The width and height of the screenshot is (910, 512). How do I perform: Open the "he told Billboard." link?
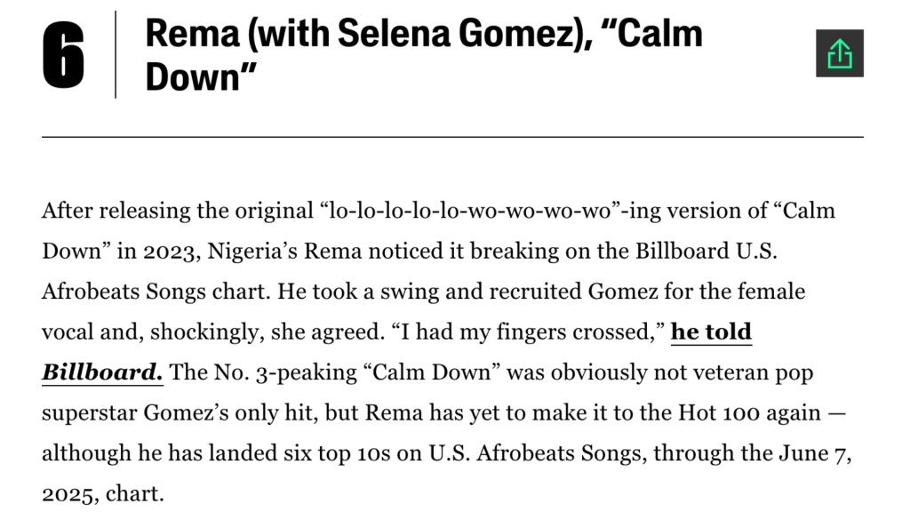click(711, 332)
